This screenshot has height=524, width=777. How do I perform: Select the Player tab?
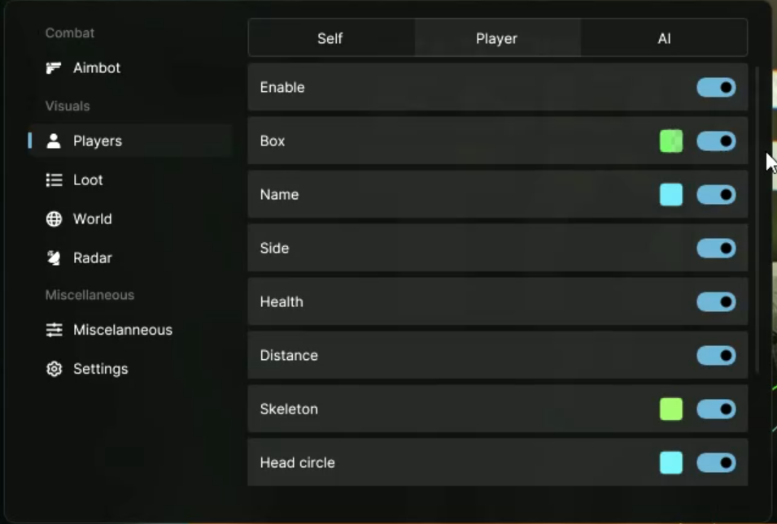(496, 38)
